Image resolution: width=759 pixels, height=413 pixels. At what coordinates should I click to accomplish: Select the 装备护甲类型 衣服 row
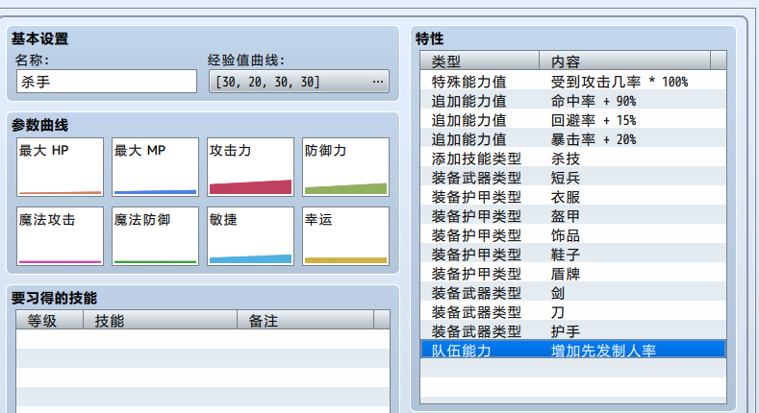pyautogui.click(x=573, y=197)
